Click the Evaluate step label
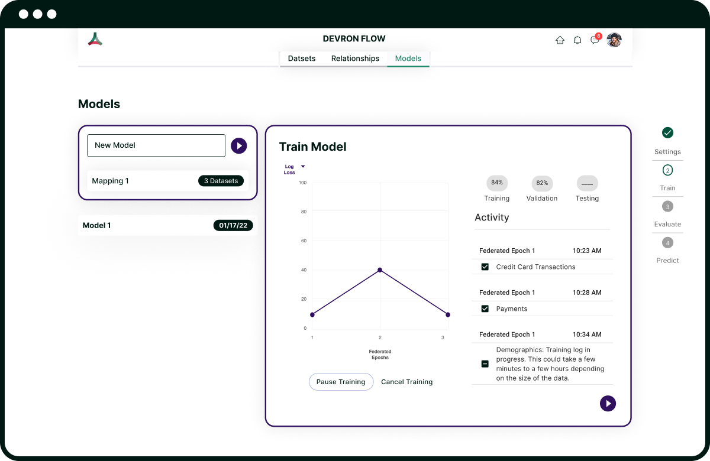Image resolution: width=710 pixels, height=461 pixels. pyautogui.click(x=667, y=224)
